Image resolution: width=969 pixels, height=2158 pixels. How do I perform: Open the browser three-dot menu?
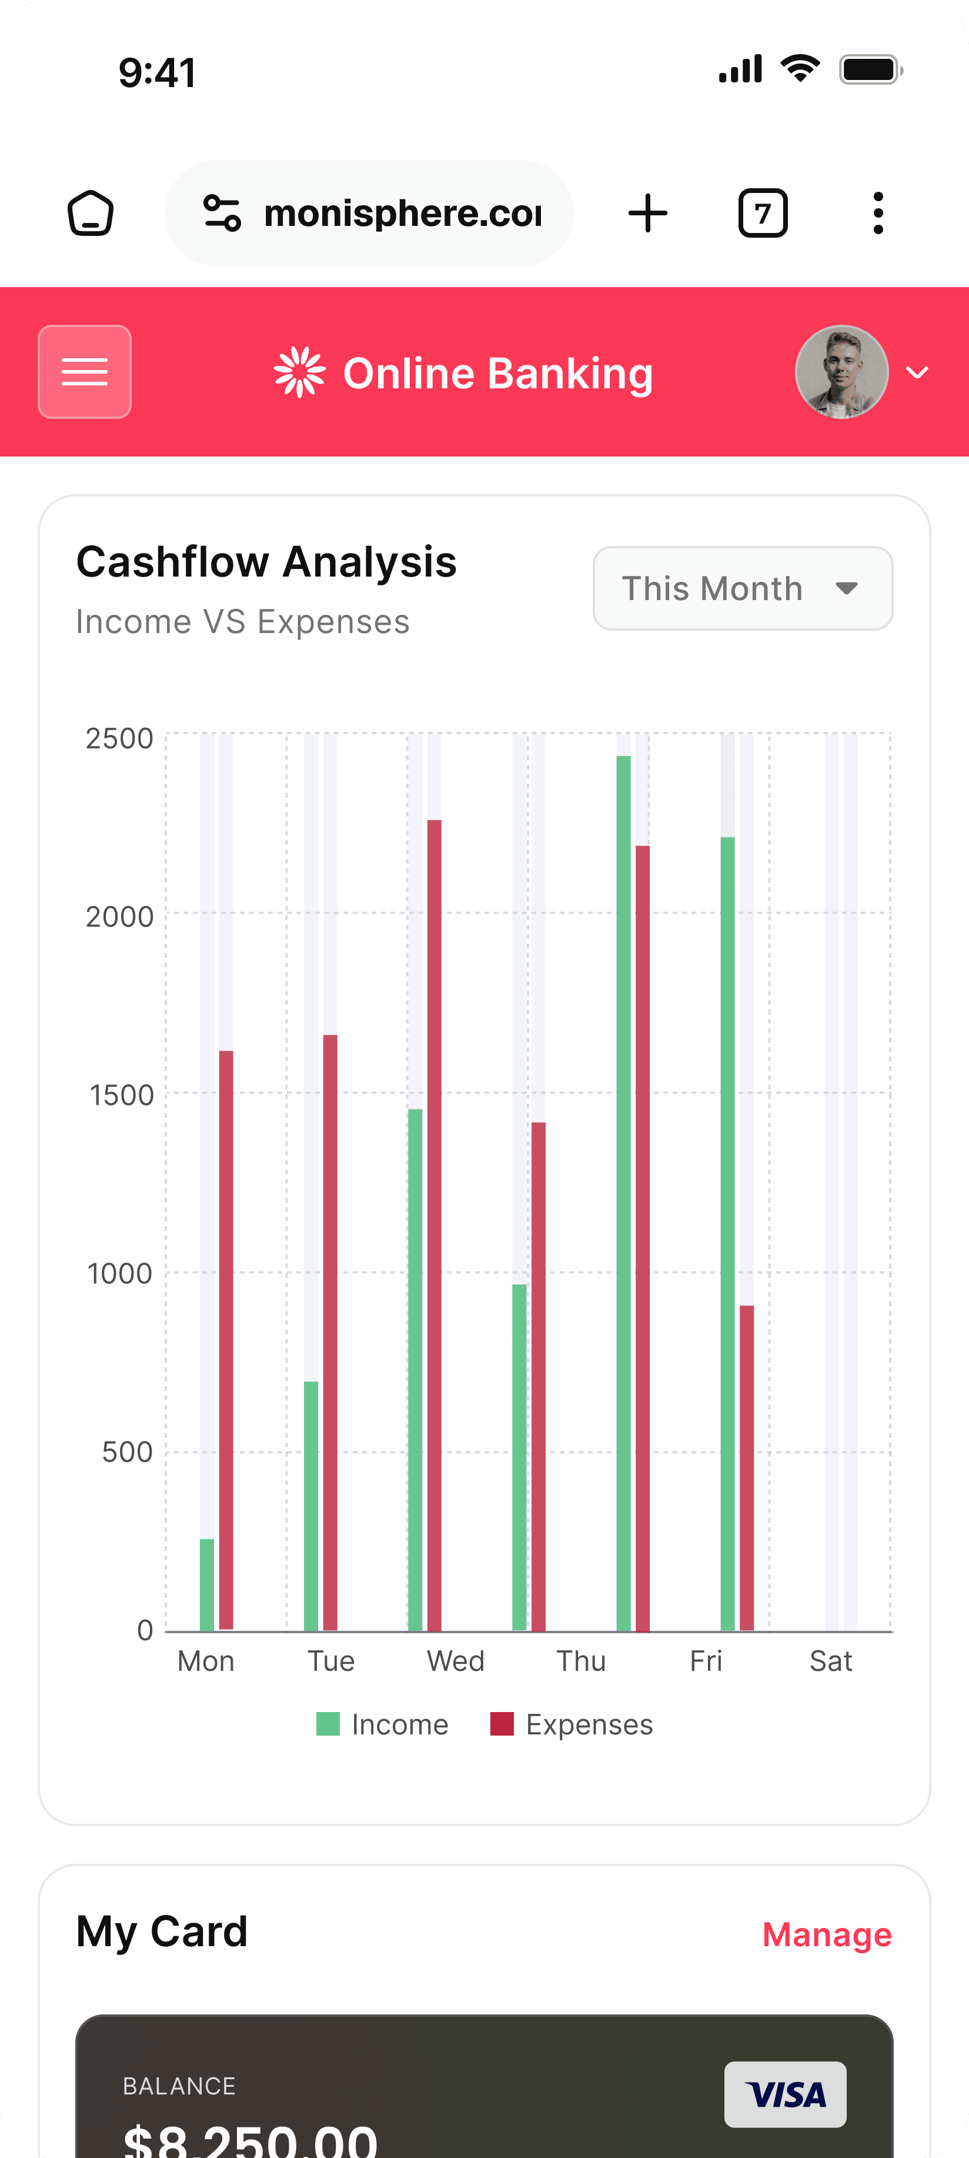(x=877, y=213)
